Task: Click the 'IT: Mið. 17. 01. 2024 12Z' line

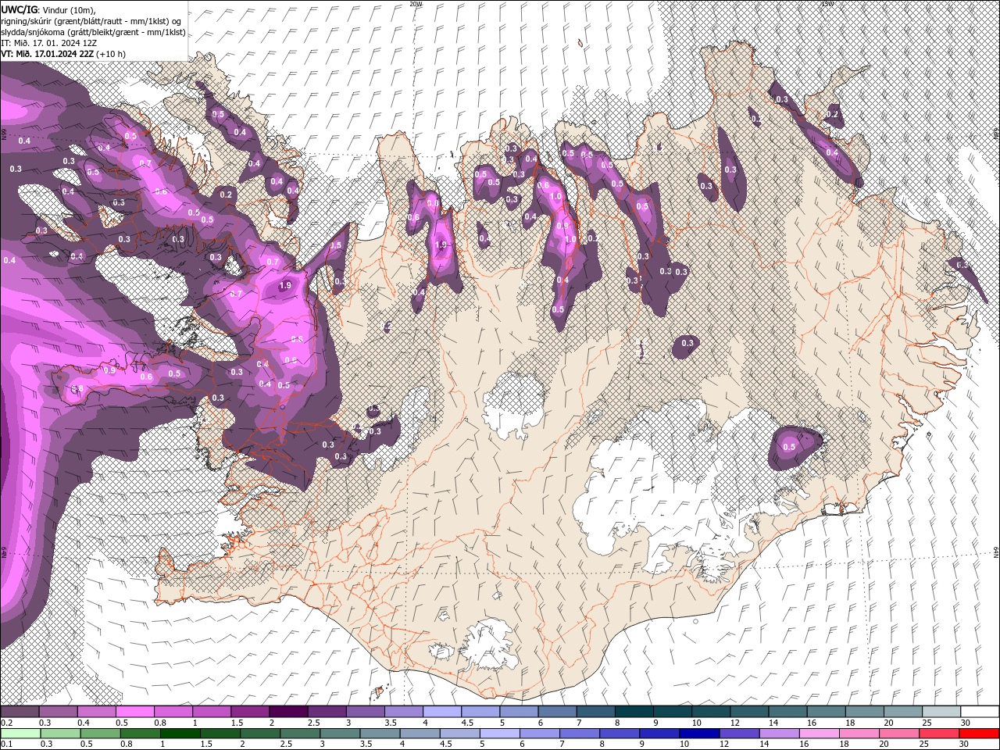Action: (48, 42)
